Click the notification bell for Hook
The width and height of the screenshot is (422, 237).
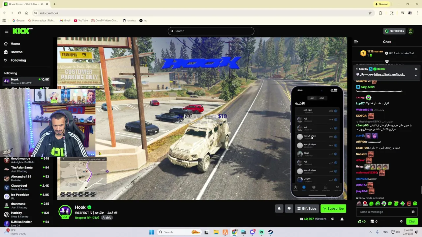[x=279, y=208]
